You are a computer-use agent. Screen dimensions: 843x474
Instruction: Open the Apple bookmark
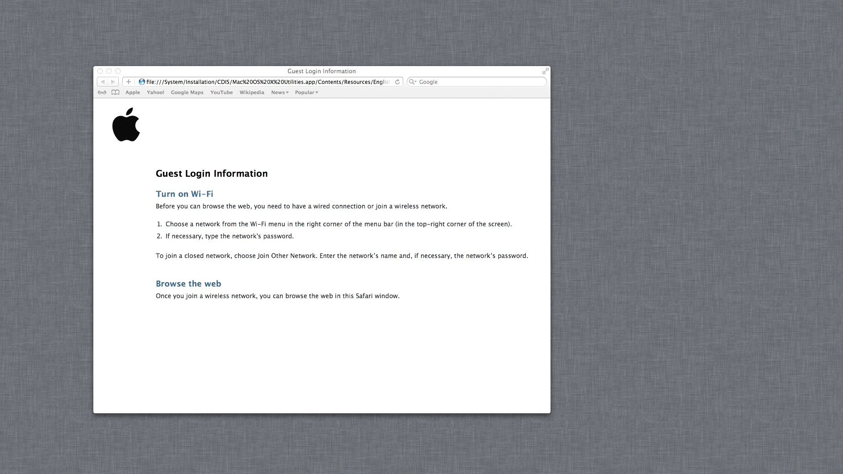(133, 92)
